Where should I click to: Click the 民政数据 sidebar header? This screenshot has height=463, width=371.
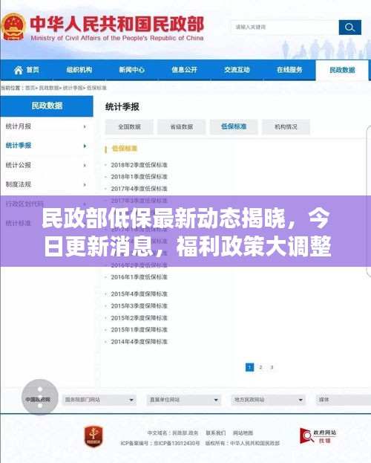point(47,106)
